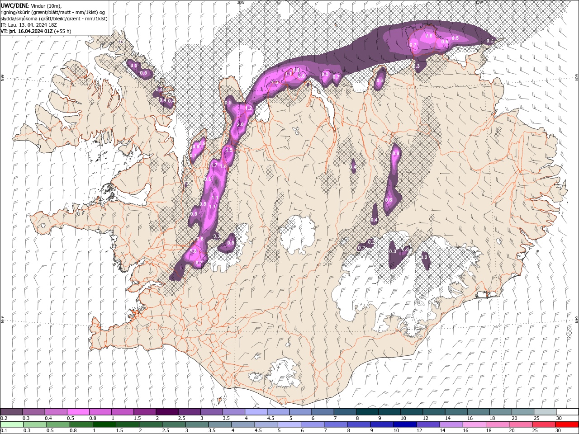
Task: Click the 64N label on the right map edge
Action: [x=577, y=319]
